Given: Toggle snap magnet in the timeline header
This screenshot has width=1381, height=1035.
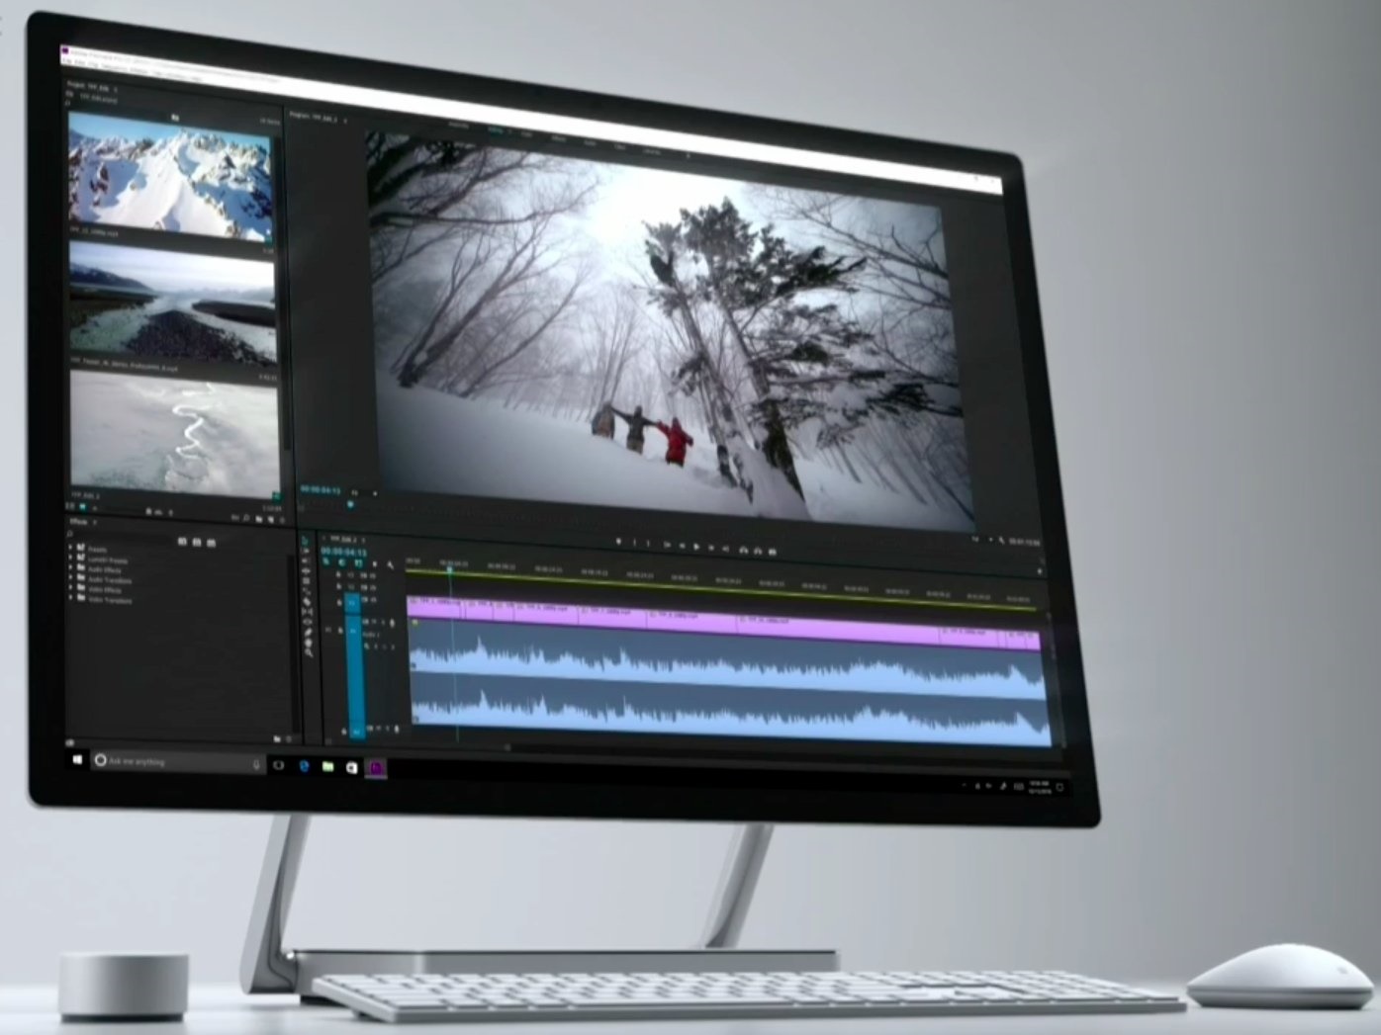Looking at the screenshot, I should (341, 562).
